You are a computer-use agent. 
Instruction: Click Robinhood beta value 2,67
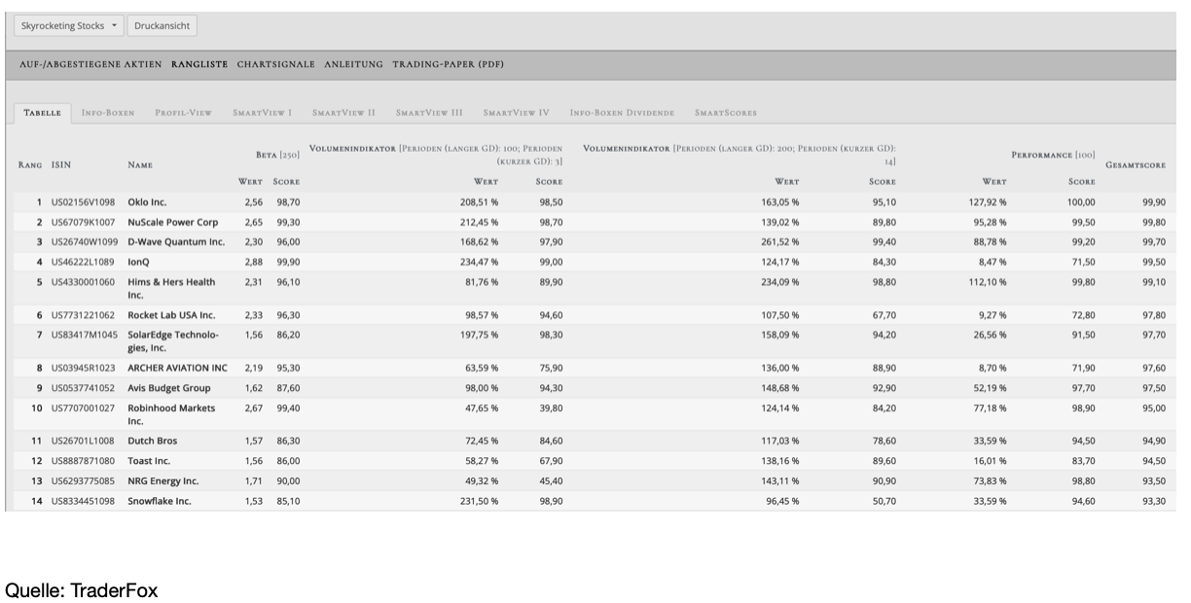pyautogui.click(x=254, y=408)
